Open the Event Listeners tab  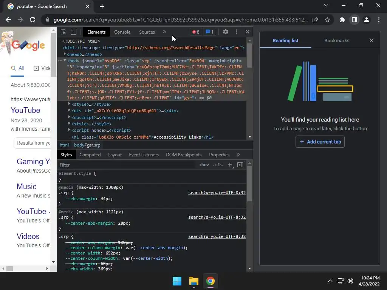[x=144, y=154]
